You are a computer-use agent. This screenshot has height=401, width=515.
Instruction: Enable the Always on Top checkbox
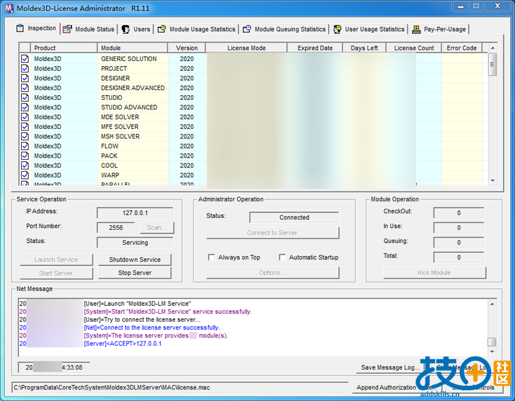tap(211, 258)
